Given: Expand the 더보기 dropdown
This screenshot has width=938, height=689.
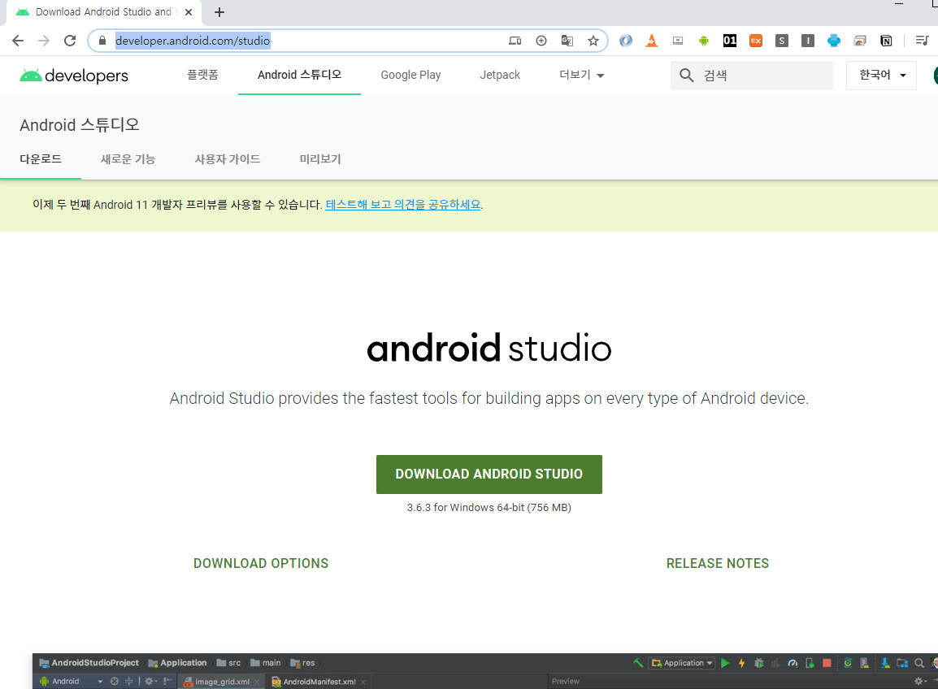Looking at the screenshot, I should coord(581,75).
